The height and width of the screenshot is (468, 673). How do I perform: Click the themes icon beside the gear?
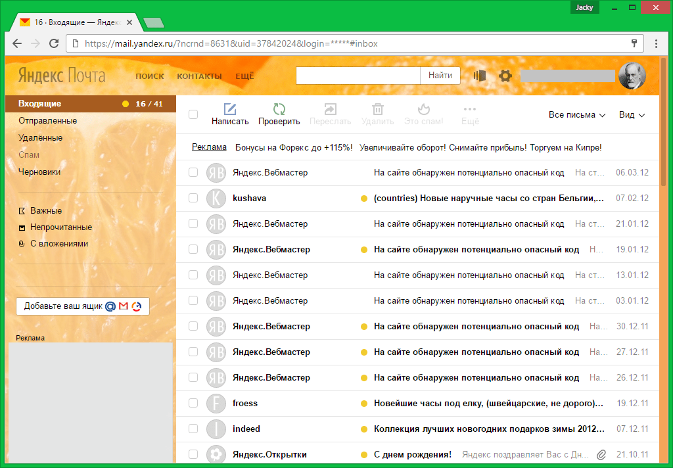tap(480, 76)
